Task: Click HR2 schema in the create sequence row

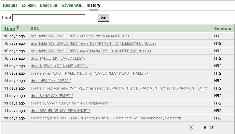Action: [x=218, y=118]
